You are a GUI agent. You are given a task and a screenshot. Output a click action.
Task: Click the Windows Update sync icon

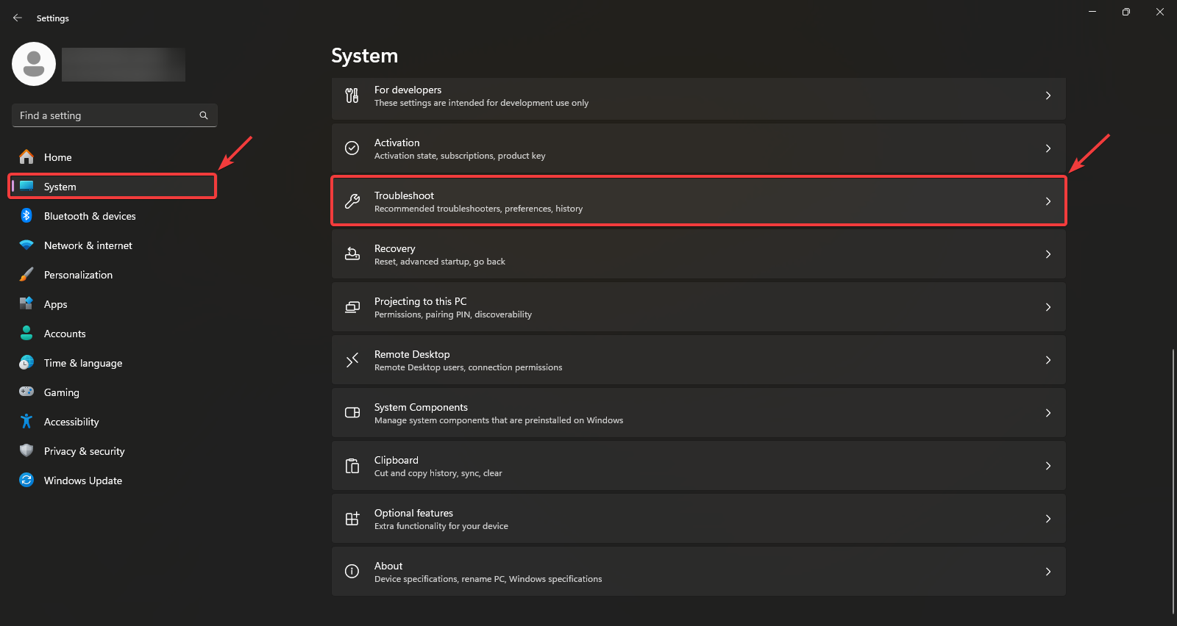click(x=26, y=481)
